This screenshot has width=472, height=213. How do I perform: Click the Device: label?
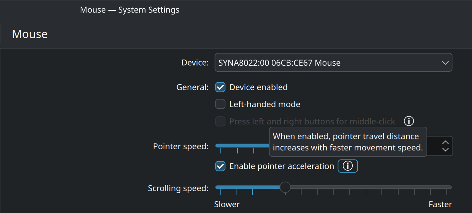(x=195, y=63)
